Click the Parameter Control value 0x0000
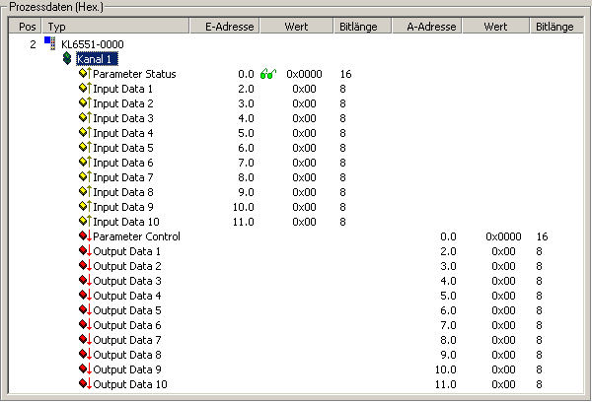 click(x=503, y=236)
